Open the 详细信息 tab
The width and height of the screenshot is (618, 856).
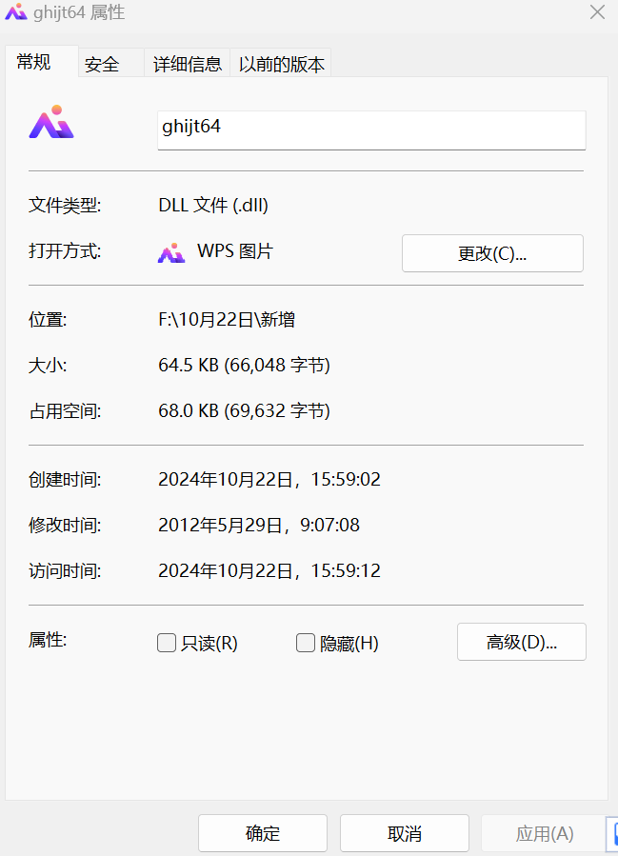click(188, 64)
